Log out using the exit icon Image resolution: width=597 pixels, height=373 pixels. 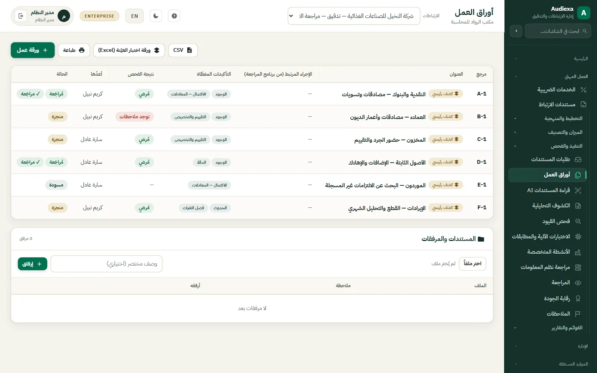tap(21, 16)
